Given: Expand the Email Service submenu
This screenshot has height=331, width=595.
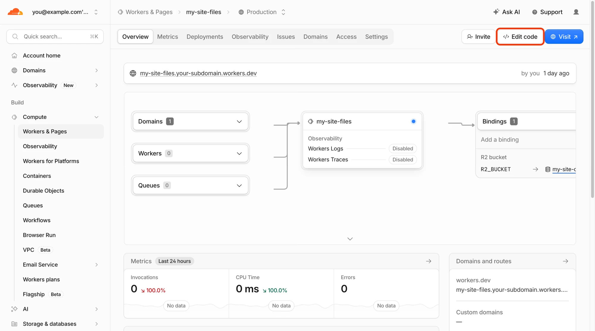Looking at the screenshot, I should coord(96,265).
